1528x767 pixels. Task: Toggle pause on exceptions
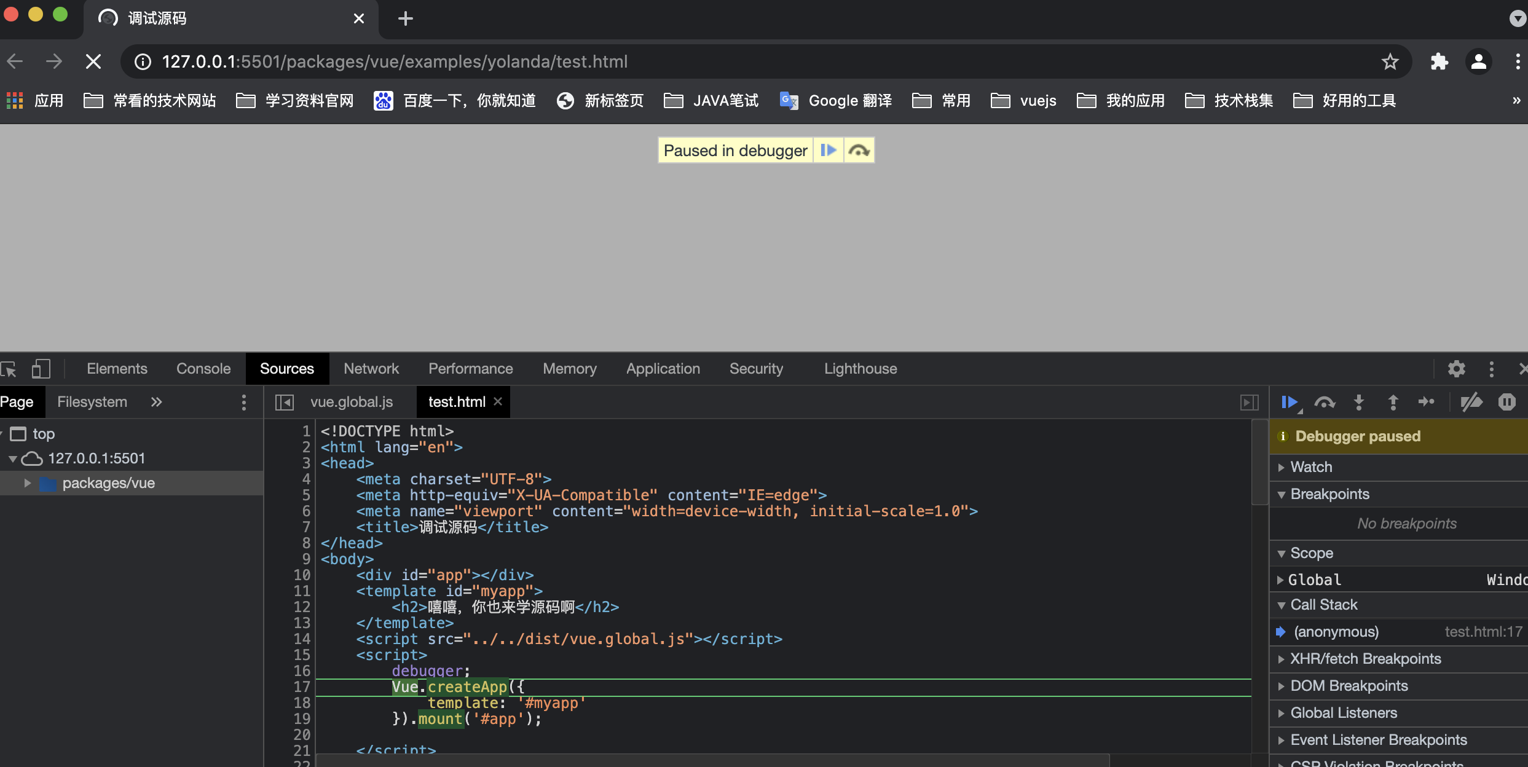click(x=1506, y=403)
